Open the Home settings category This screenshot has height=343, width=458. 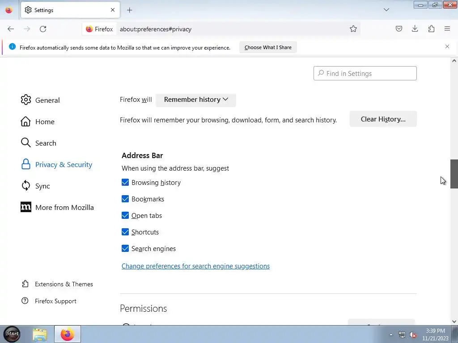pyautogui.click(x=38, y=121)
